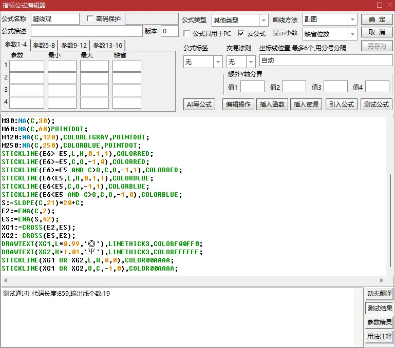The image size is (395, 348).
Task: Click 插入资源 button
Action: coord(306,105)
